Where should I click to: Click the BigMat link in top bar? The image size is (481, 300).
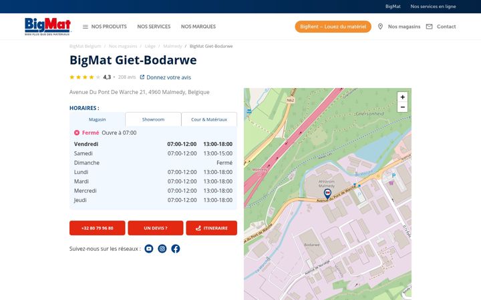(x=393, y=7)
